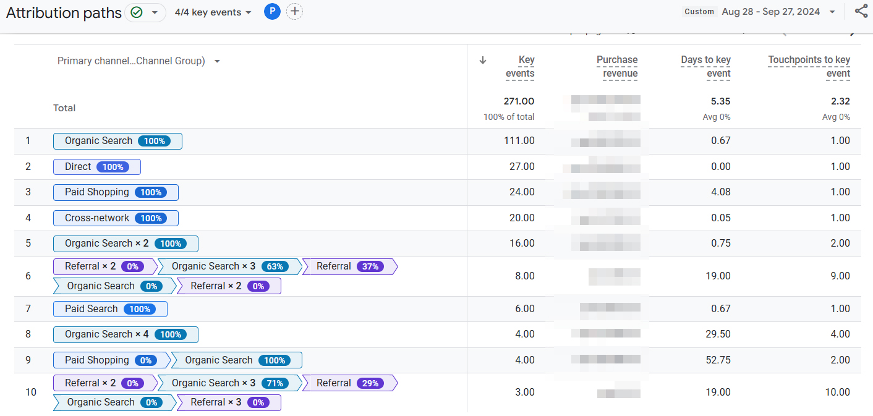Select the Paid Shopping chip in row 3
873x416 pixels.
116,192
